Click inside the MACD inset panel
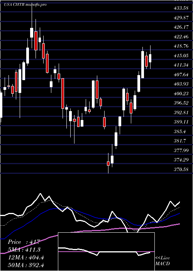This screenshot has width=193, height=271. click(106, 252)
